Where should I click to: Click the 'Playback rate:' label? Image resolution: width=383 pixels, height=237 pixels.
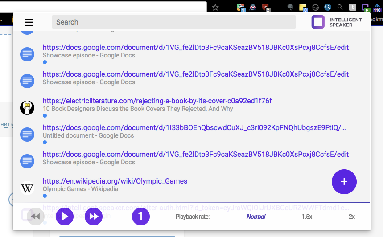(193, 217)
